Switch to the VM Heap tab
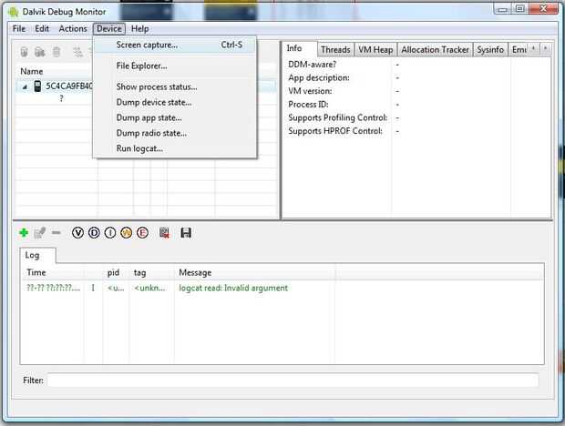This screenshot has height=426, width=565. pos(375,50)
